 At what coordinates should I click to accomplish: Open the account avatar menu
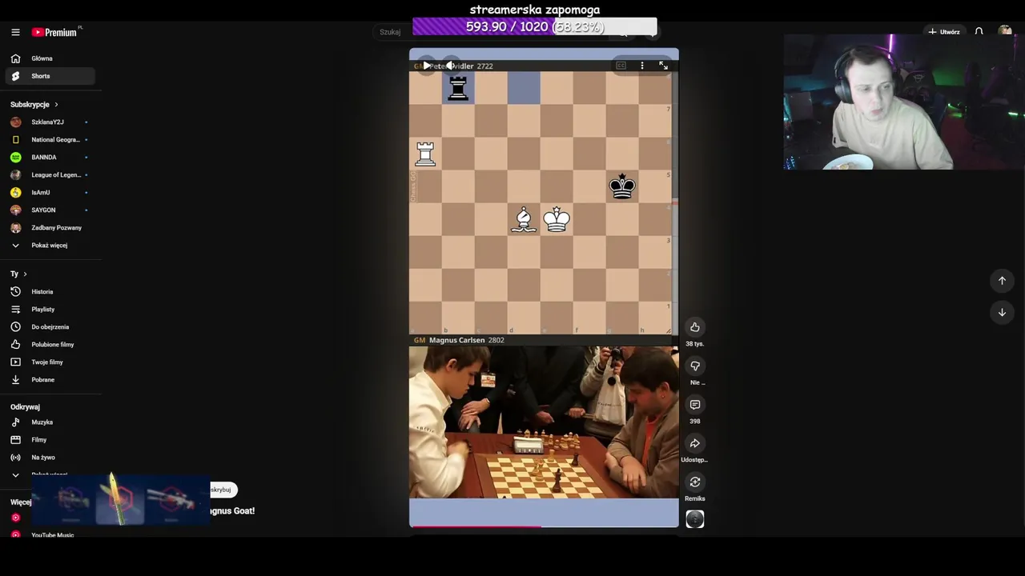click(x=1005, y=32)
